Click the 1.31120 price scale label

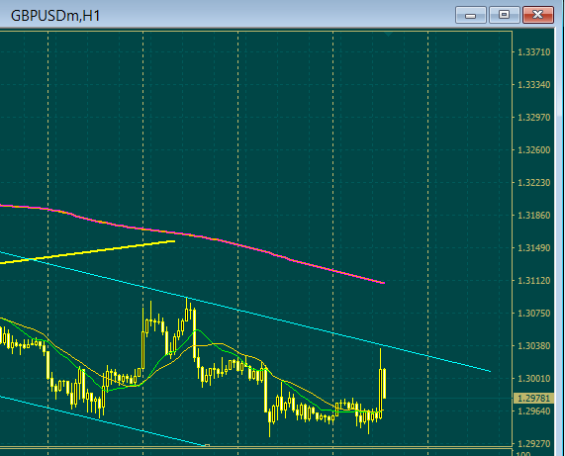tap(534, 281)
